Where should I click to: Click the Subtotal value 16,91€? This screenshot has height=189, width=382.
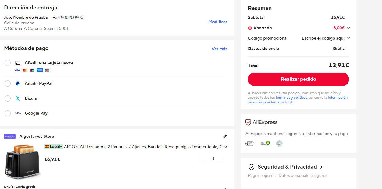click(x=338, y=18)
